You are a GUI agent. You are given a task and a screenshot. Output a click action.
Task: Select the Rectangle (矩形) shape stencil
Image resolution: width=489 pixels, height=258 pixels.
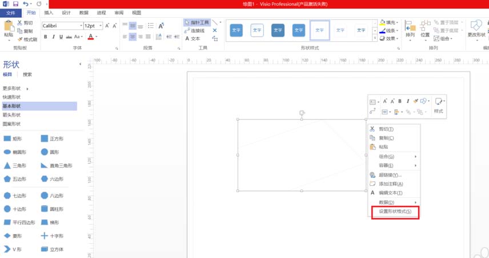[8, 138]
